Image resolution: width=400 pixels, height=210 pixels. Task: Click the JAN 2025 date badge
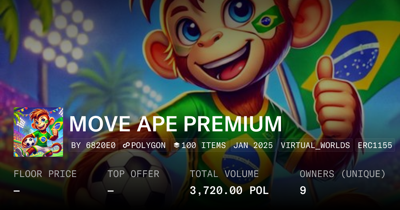click(x=253, y=145)
